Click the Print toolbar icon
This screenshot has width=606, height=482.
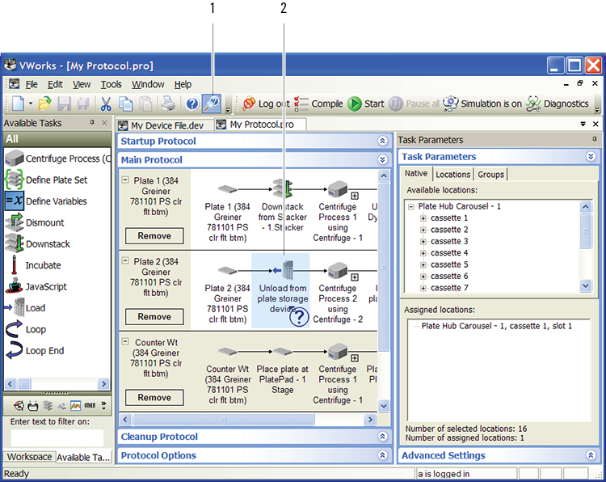(x=169, y=104)
